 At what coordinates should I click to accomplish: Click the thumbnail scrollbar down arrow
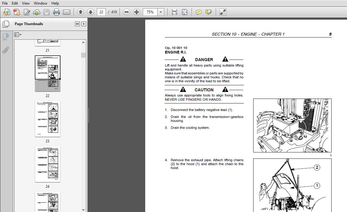pos(83,210)
